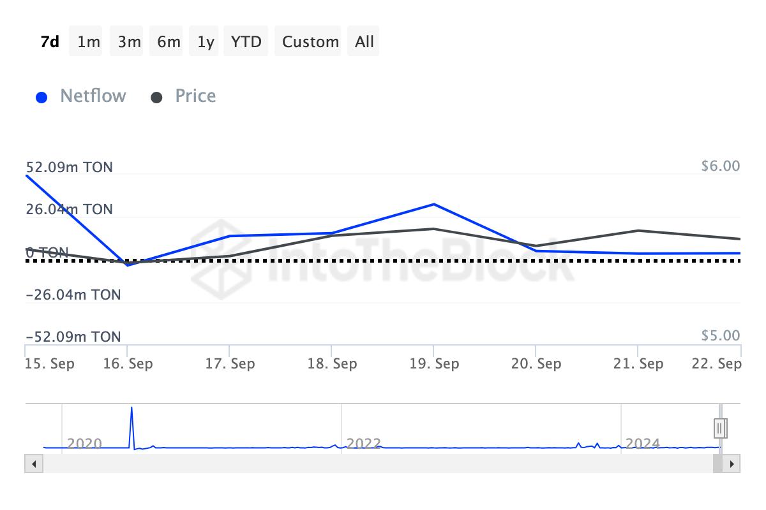
Task: Select the 6m time range
Action: coord(169,42)
